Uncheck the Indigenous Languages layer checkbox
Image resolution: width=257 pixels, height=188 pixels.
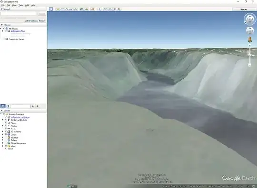(6, 117)
